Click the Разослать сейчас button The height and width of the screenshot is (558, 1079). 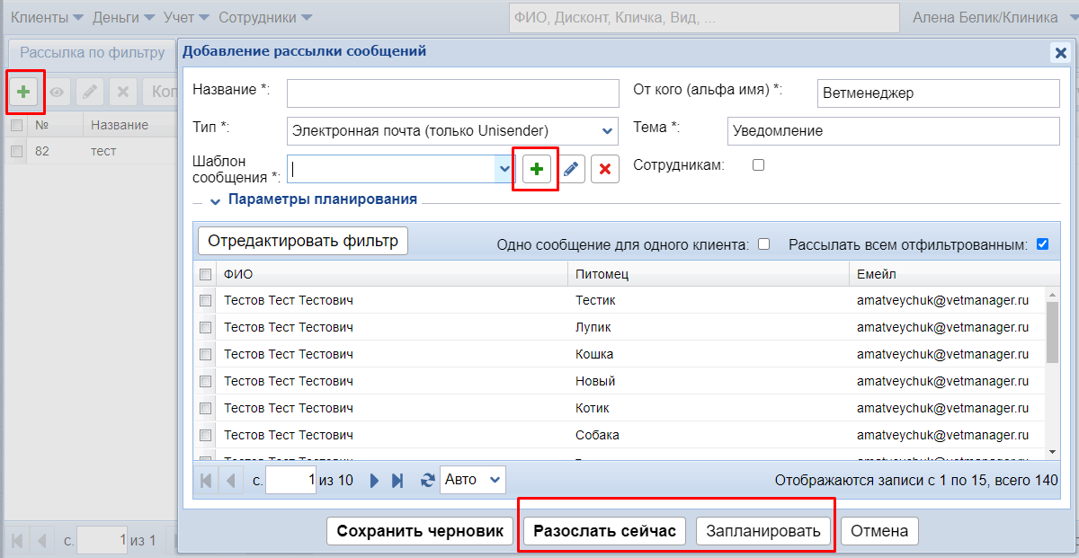604,531
